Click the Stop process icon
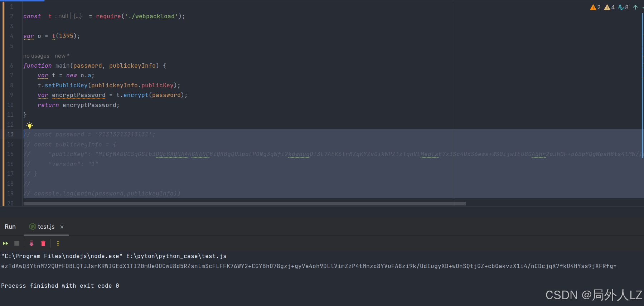This screenshot has height=306, width=644. (x=17, y=243)
